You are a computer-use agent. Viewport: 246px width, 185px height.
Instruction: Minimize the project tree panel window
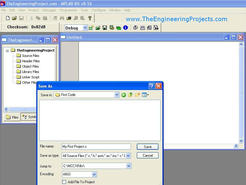[x=41, y=40]
